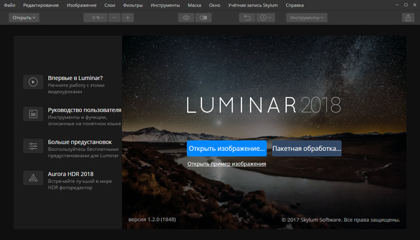This screenshot has height=240, width=420.
Task: Click 'Начните работу с этими видеоуроками' text
Action: click(x=76, y=89)
